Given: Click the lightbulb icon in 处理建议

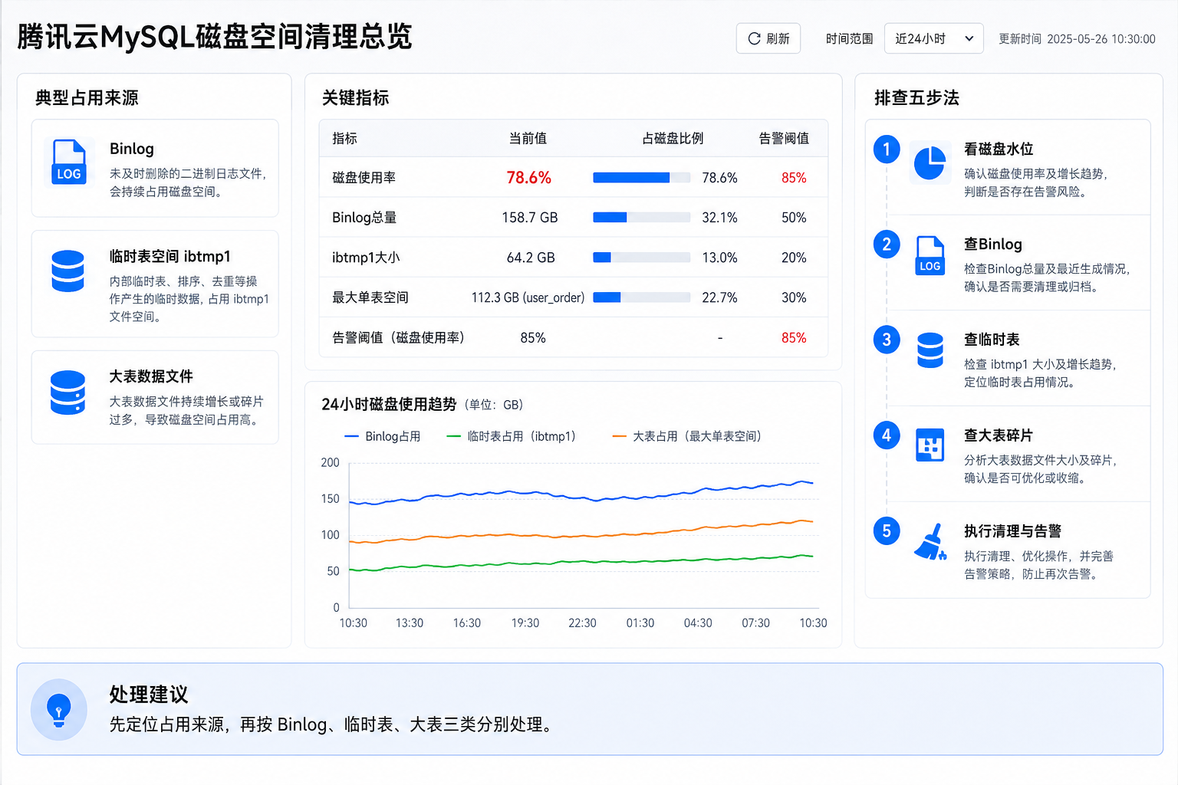Looking at the screenshot, I should 59,709.
